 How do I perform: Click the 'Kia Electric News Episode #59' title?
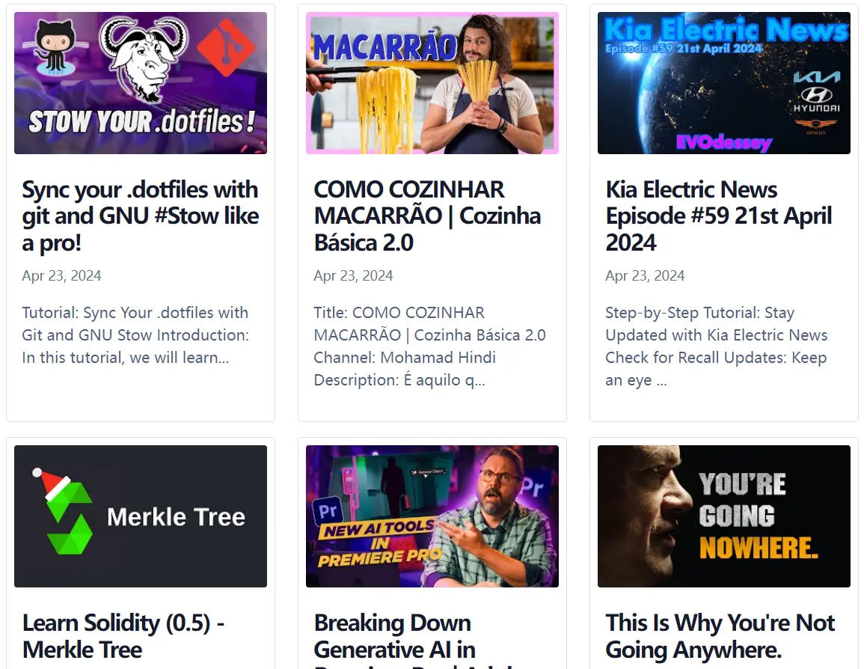719,216
